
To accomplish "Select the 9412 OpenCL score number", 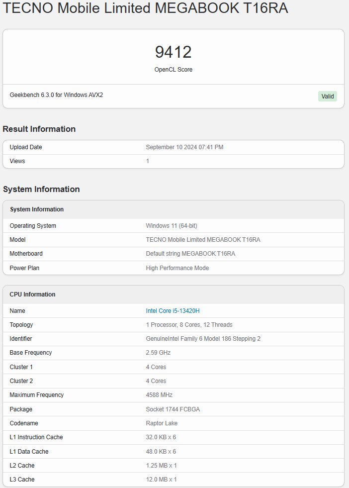I will 173,52.
